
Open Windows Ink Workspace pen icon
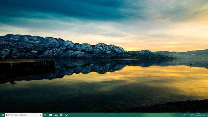184,115
